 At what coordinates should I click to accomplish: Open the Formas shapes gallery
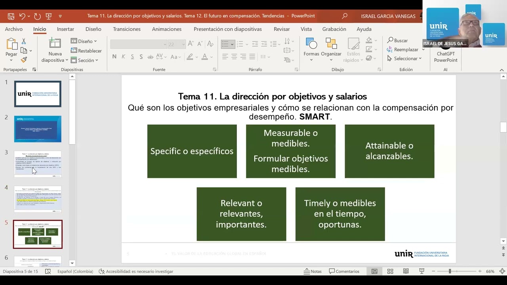pyautogui.click(x=311, y=49)
